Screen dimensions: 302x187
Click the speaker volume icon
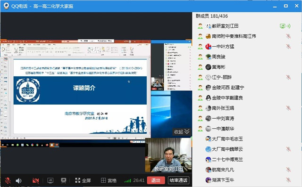click(x=18, y=181)
